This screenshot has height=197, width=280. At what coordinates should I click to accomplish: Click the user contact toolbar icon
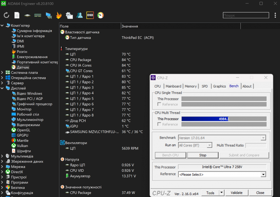(x=79, y=15)
